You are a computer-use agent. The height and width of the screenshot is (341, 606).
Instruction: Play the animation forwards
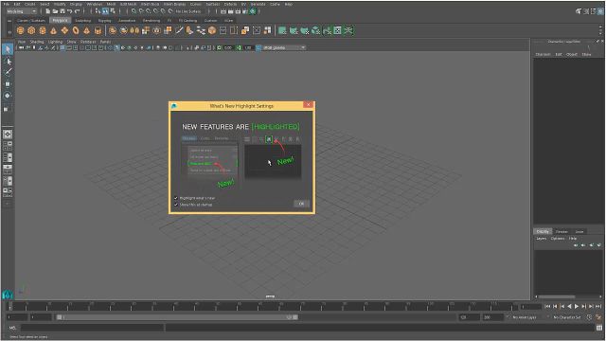pos(577,306)
